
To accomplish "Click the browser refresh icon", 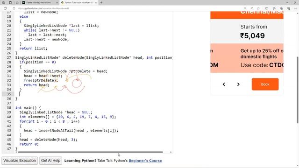I will coord(5,8).
